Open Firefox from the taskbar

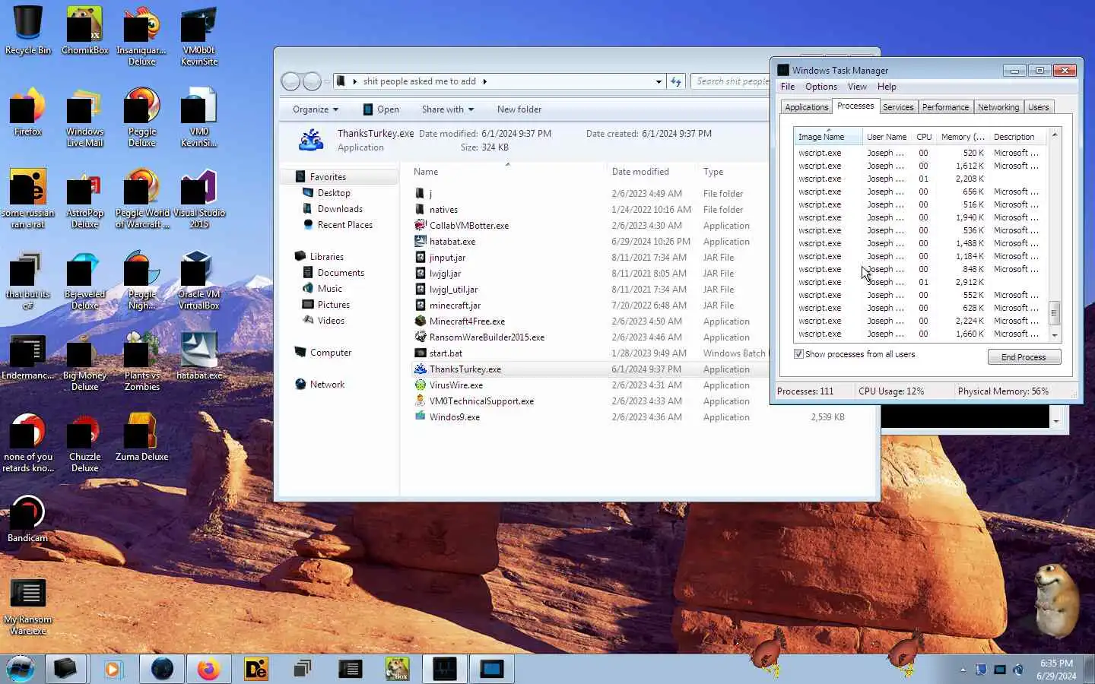click(208, 669)
